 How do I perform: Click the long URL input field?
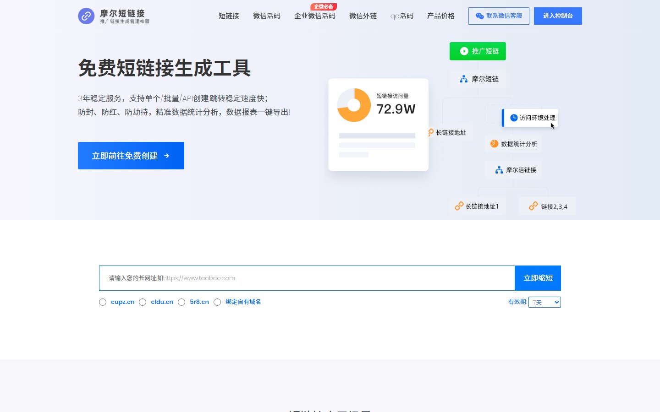tap(307, 278)
